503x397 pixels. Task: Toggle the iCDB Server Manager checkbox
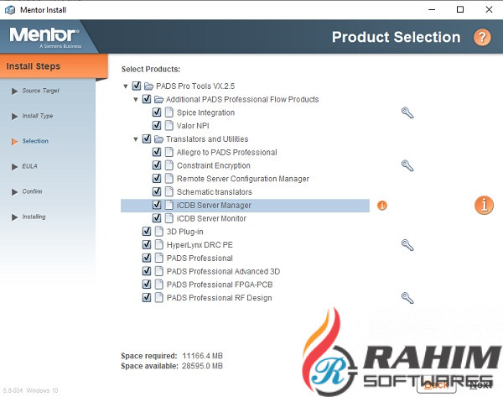(157, 205)
